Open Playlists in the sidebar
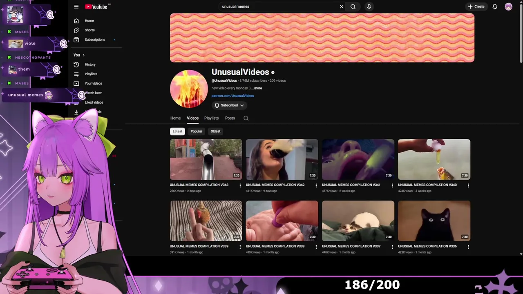 click(91, 74)
